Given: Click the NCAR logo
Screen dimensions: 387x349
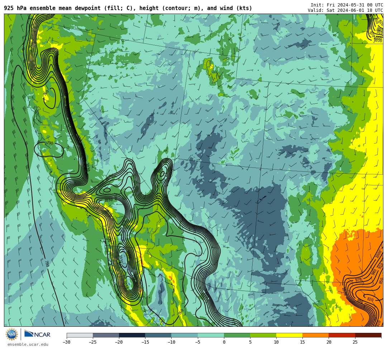Looking at the screenshot, I should 38,334.
